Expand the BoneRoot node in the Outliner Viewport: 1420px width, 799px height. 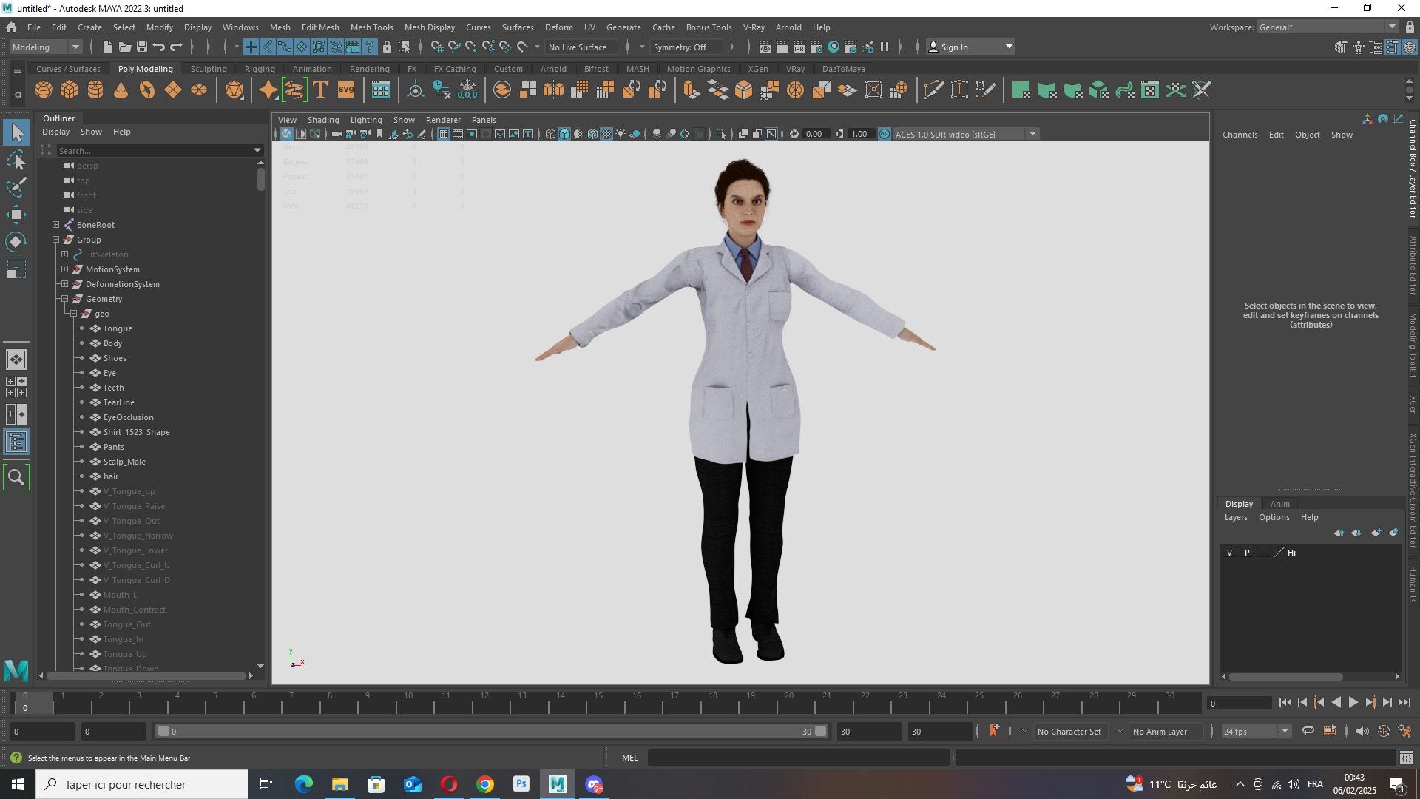coord(56,224)
